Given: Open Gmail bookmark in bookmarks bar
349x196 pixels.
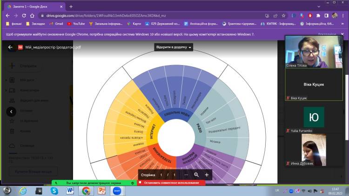Looking at the screenshot, I should point(56,23).
